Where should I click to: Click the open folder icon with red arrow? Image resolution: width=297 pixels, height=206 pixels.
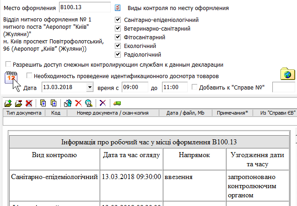point(18,103)
